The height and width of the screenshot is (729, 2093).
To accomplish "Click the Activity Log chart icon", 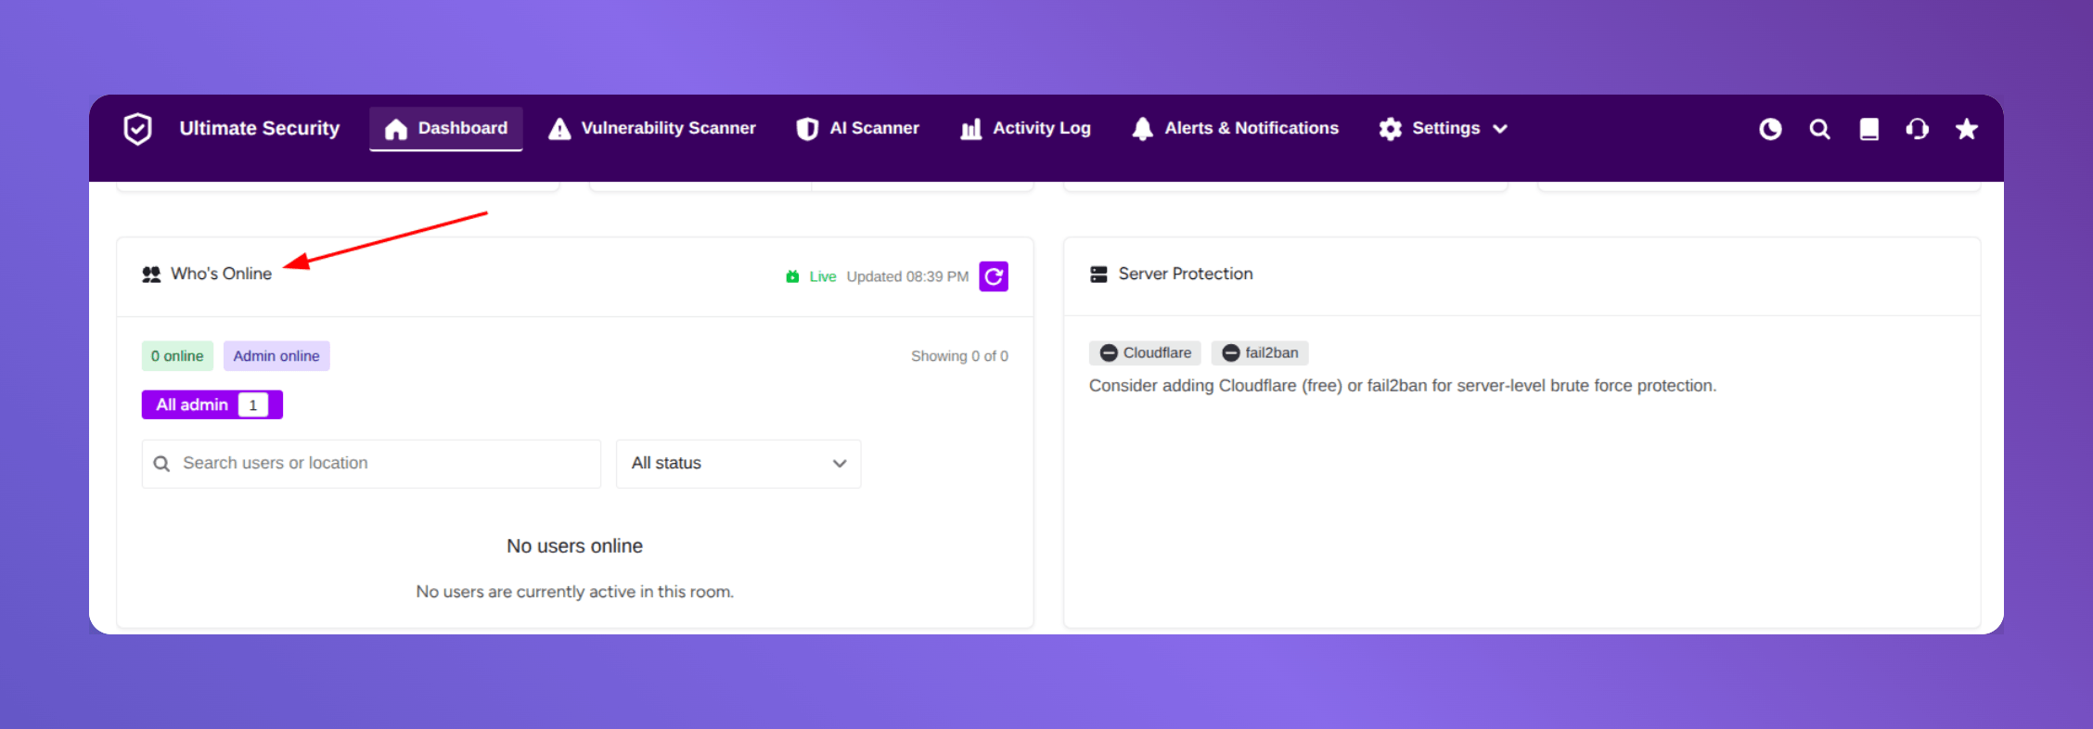I will (970, 129).
